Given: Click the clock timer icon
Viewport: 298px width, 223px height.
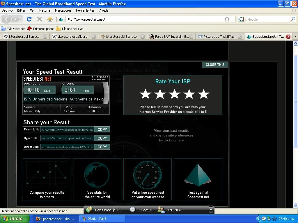Looking at the screenshot, I should [132, 210].
